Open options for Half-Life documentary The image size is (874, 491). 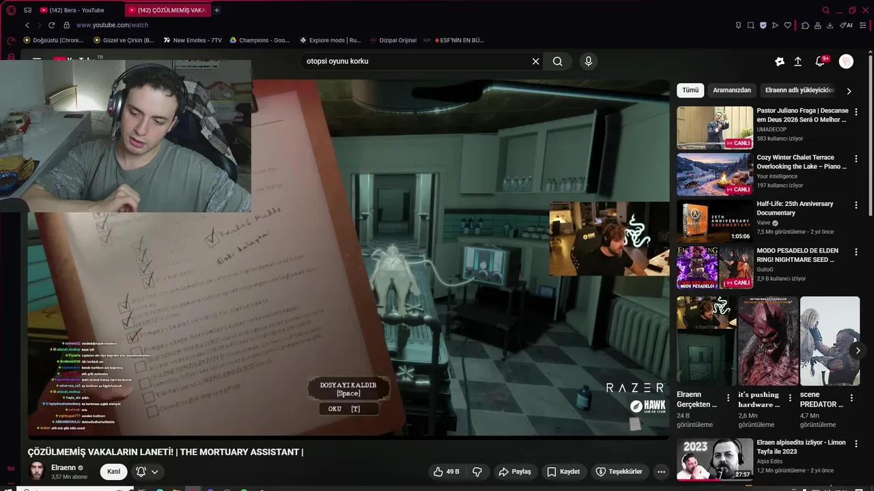[856, 205]
